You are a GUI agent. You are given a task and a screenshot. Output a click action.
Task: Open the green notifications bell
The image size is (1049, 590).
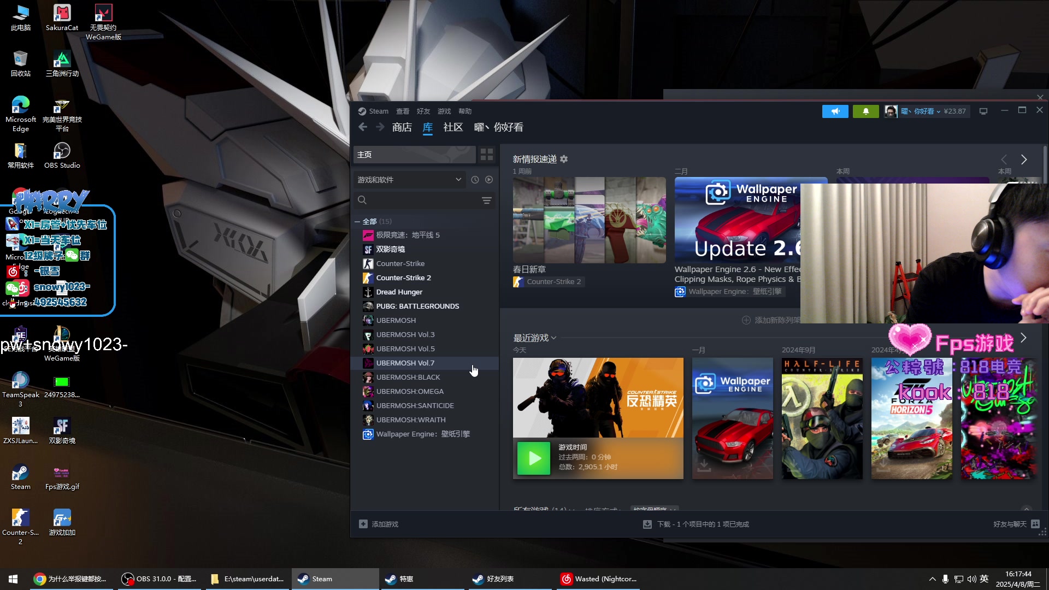pyautogui.click(x=865, y=111)
